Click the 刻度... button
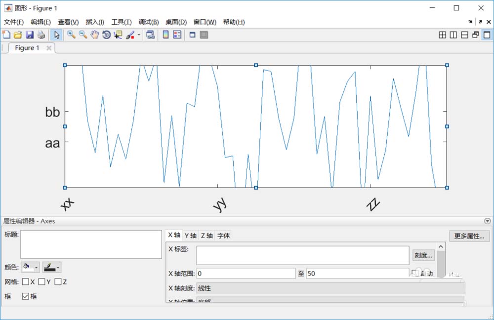Screen dimensions: 494x320 tap(423, 255)
